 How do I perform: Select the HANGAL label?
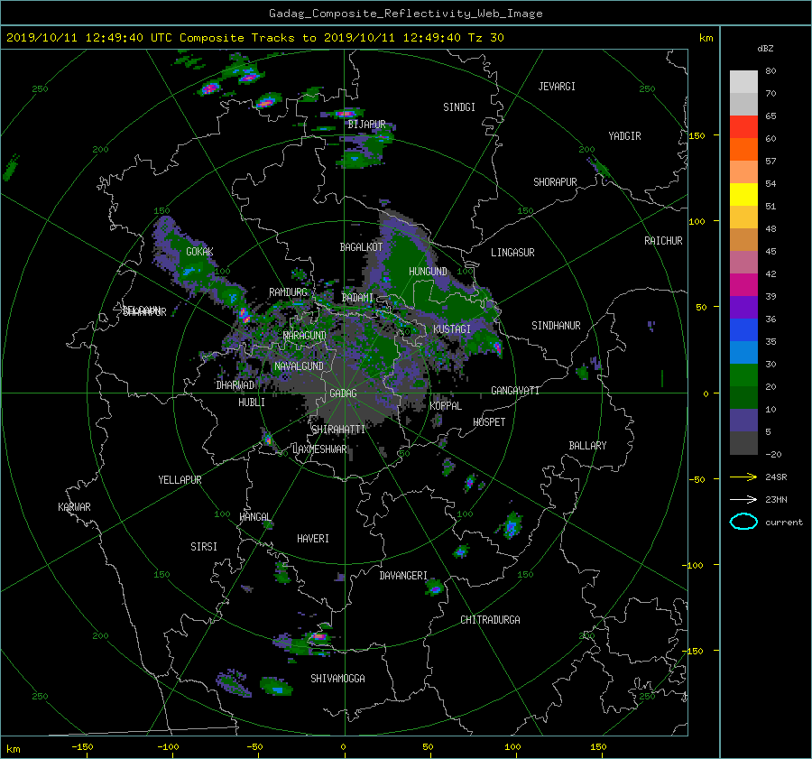[x=255, y=517]
